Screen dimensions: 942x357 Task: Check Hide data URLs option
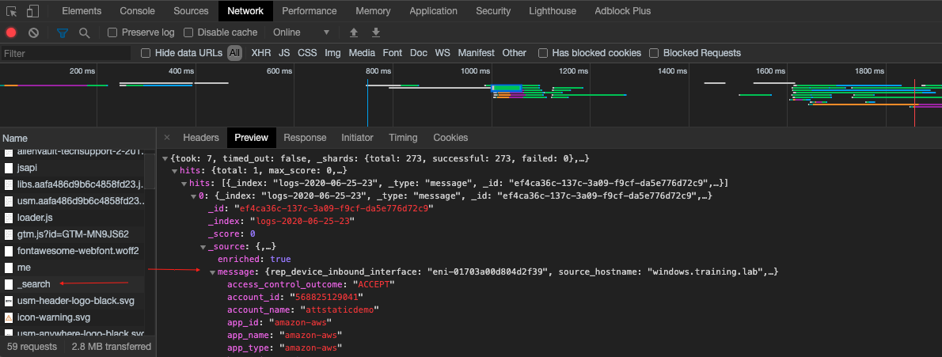(146, 53)
